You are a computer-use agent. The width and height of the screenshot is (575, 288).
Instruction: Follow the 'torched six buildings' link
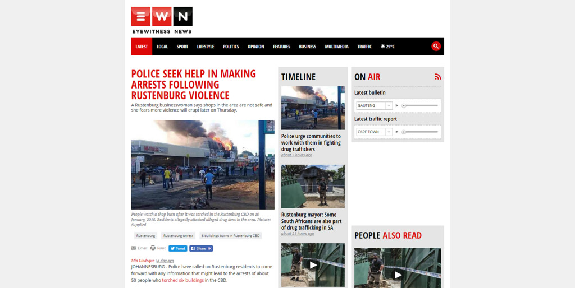(x=182, y=280)
